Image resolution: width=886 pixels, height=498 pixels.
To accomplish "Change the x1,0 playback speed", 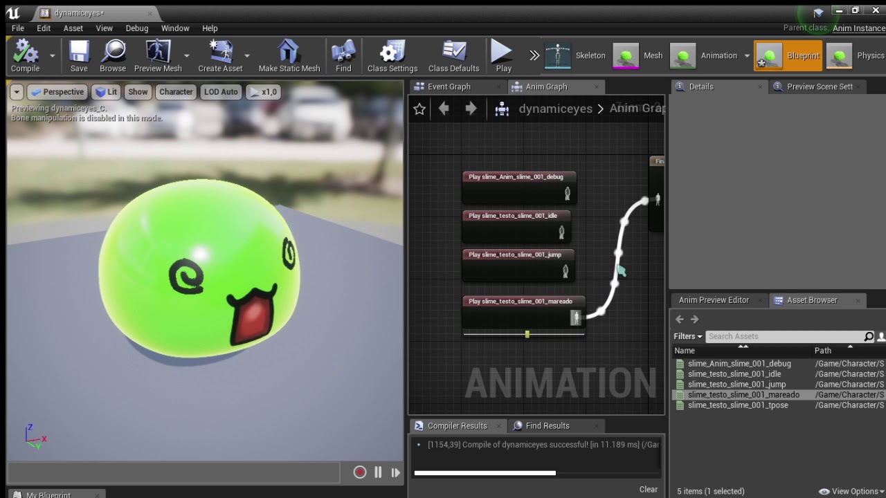I will pyautogui.click(x=263, y=92).
